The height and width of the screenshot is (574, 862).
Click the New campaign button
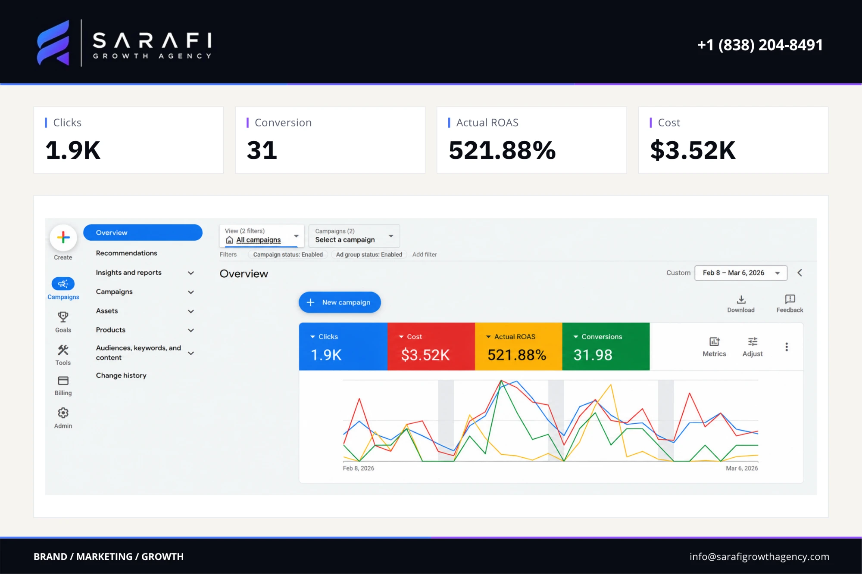tap(340, 302)
